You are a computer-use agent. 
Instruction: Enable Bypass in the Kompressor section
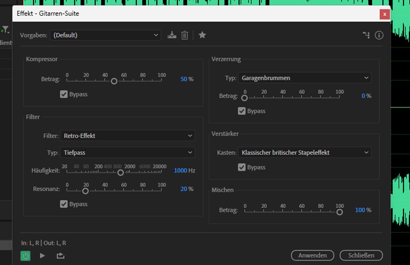click(x=64, y=94)
